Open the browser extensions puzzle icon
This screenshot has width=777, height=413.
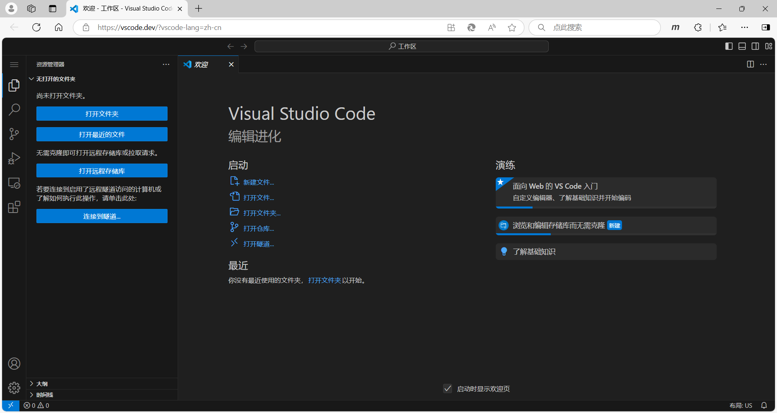698,28
